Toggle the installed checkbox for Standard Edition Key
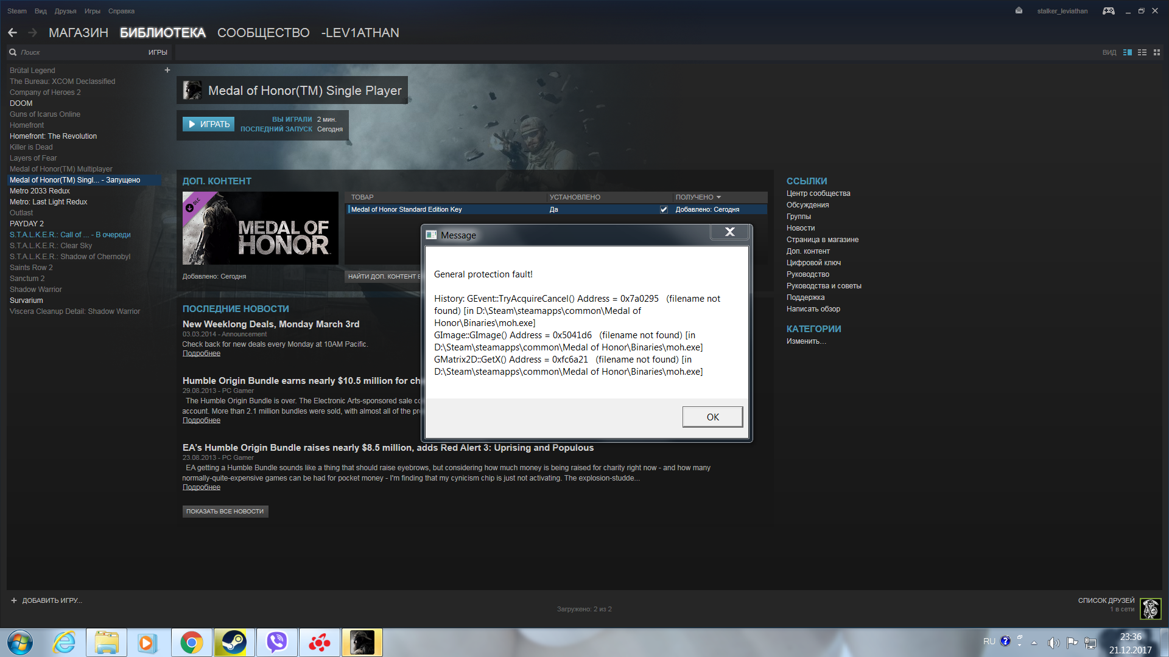1169x657 pixels. point(664,209)
